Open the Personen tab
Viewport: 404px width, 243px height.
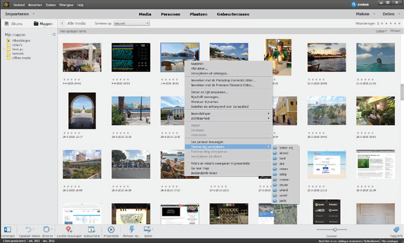click(x=172, y=13)
